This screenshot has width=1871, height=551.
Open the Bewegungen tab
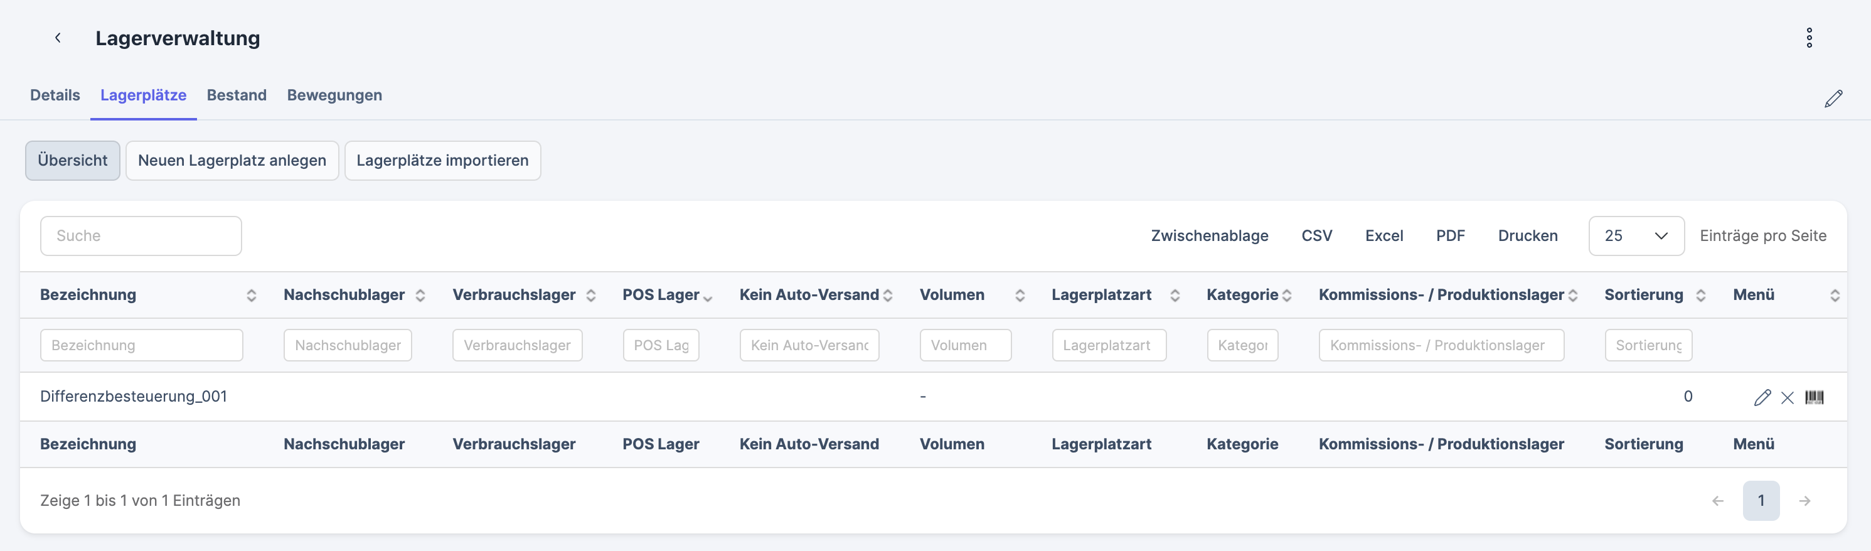point(334,95)
